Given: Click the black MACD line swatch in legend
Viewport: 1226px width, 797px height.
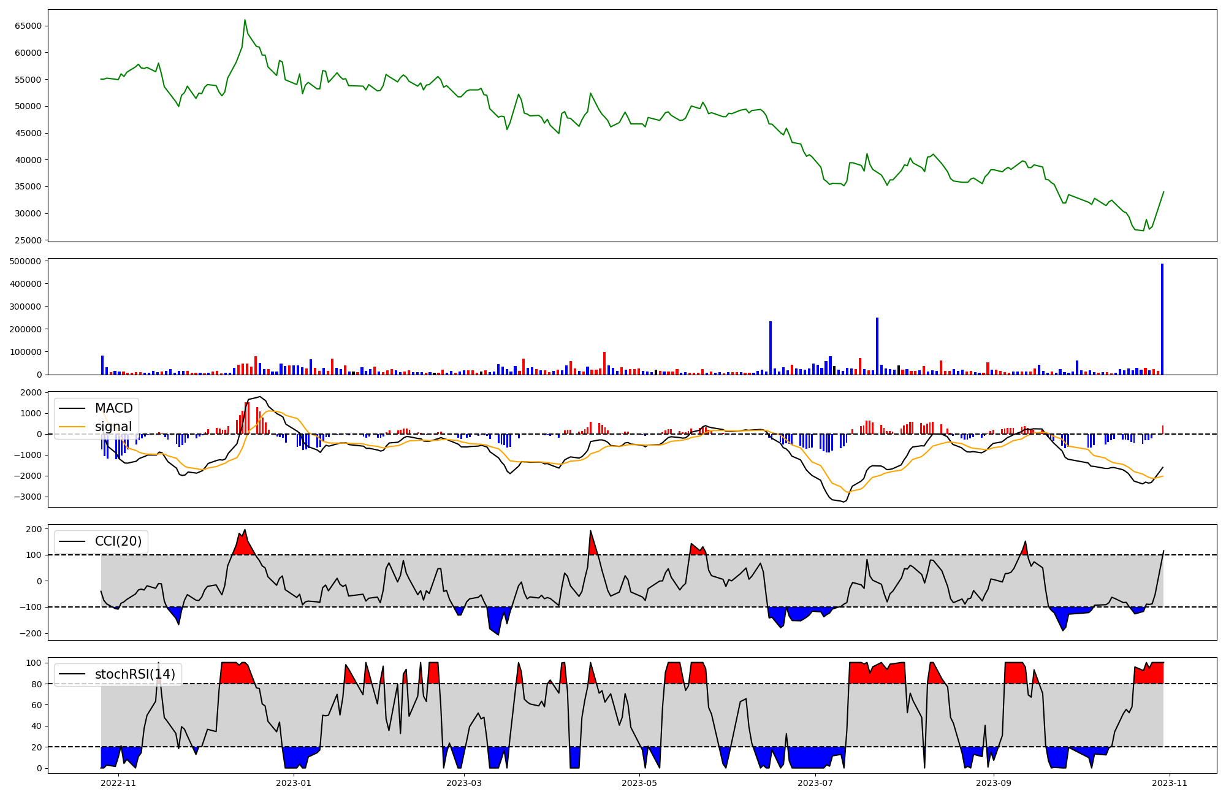Looking at the screenshot, I should (x=72, y=408).
